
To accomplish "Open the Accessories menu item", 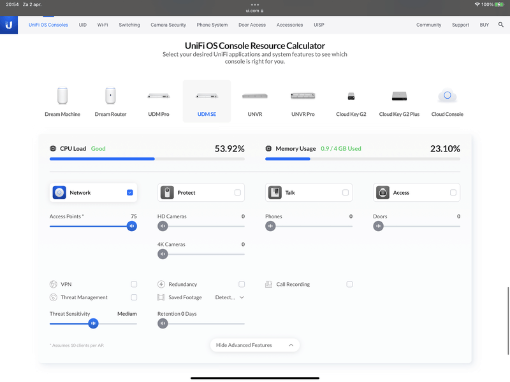I will [x=290, y=25].
